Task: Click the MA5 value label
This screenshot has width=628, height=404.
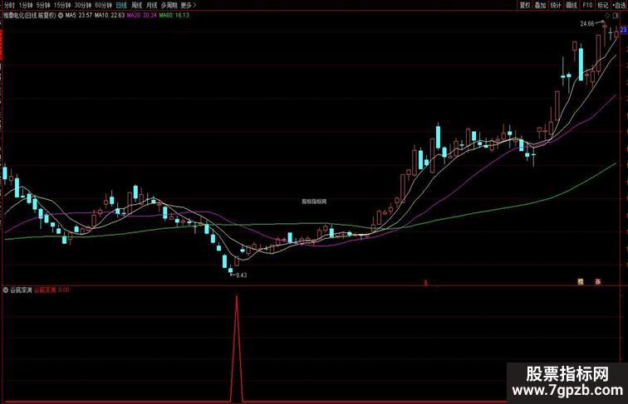Action: tap(78, 15)
